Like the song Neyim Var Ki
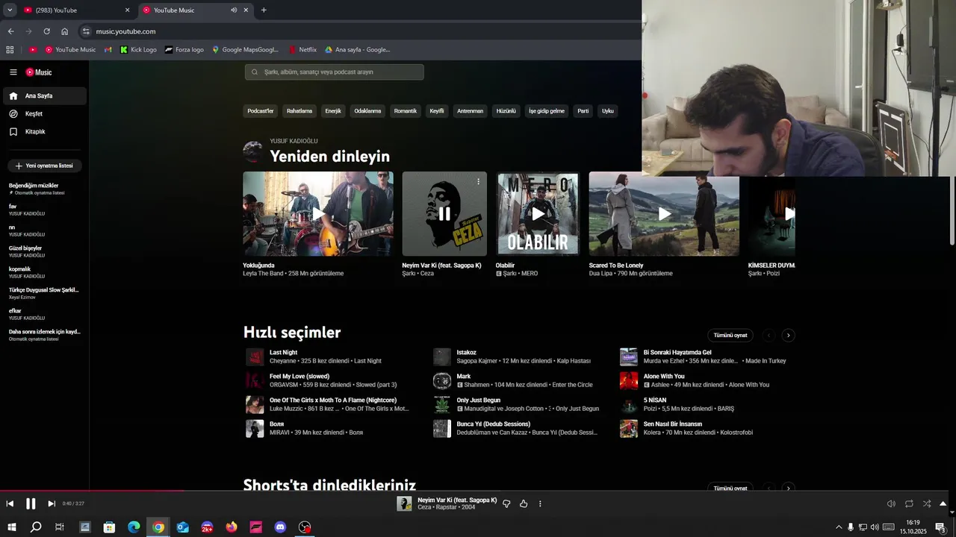Viewport: 956px width, 537px height. 524,503
